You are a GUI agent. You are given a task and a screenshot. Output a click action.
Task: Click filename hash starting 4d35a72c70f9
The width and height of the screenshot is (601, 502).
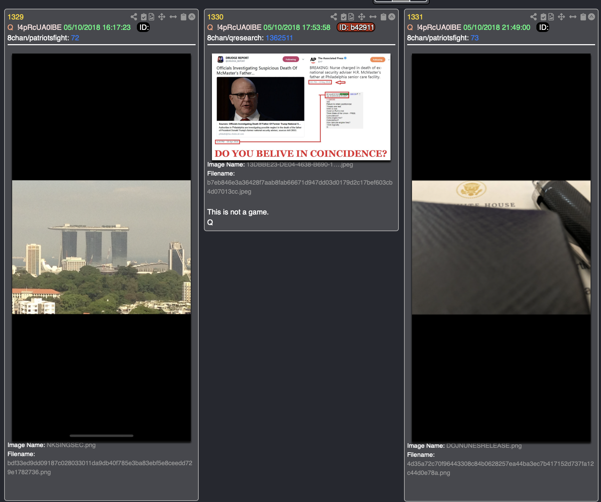click(x=501, y=468)
